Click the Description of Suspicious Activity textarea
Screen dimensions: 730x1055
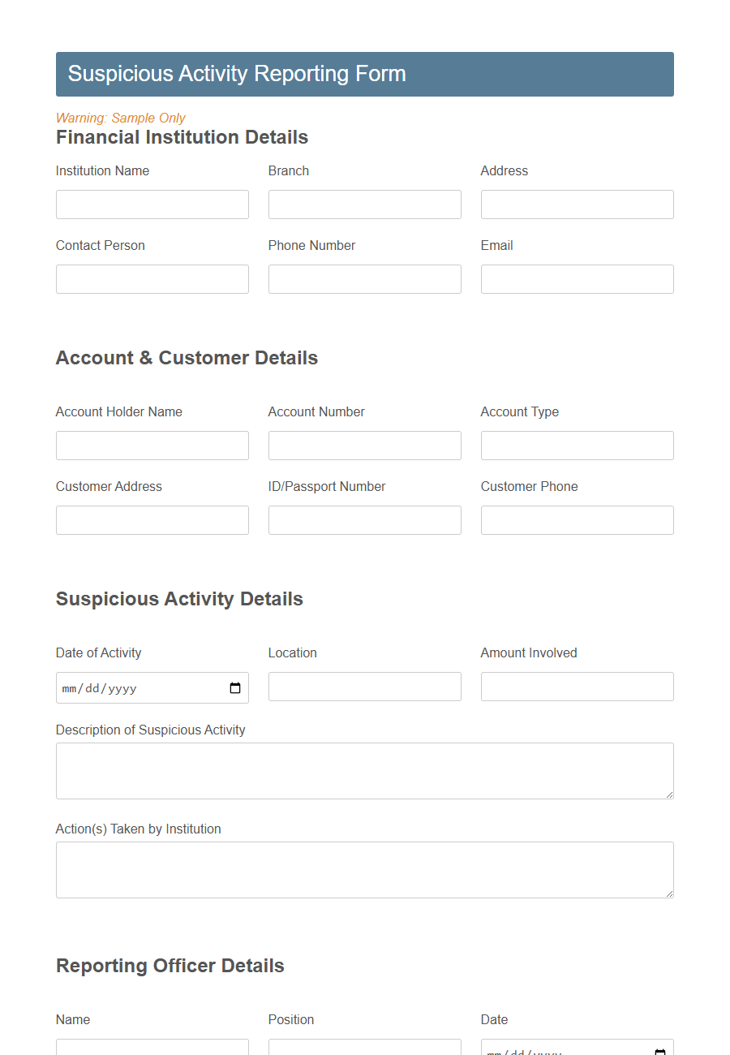[x=364, y=769]
